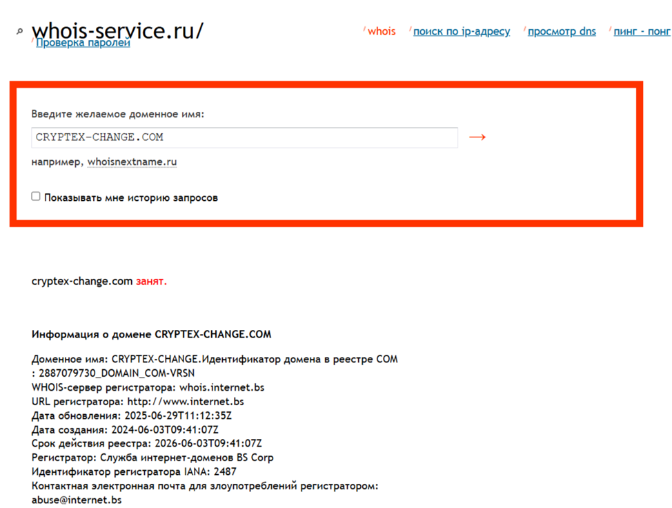
Task: Click expiry date 2026-06-03T09:41:07Z
Action: pyautogui.click(x=208, y=443)
